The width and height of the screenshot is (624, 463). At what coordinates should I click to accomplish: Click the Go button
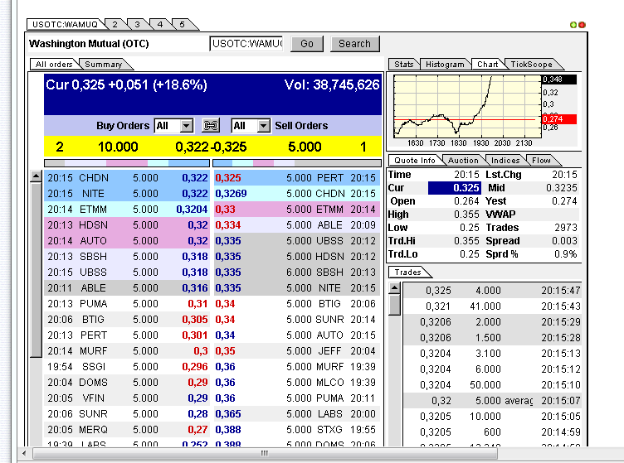click(307, 44)
